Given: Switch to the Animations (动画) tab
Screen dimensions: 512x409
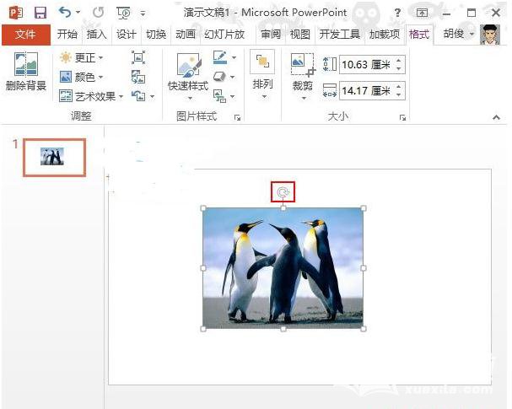Looking at the screenshot, I should tap(185, 35).
